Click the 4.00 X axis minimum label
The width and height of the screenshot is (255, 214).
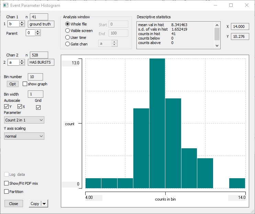(x=89, y=197)
